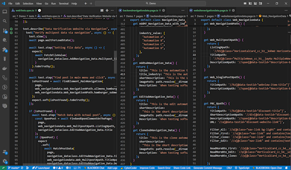This screenshot has height=170, width=291.
Task: Click the plus-shaped icon in webTests.spec.ts toolbar
Action: pyautogui.click(x=107, y=10)
